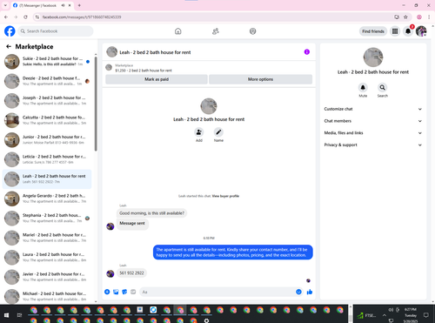Viewport: 435px width, 323px height.
Task: Click the Find friends button
Action: (x=373, y=31)
